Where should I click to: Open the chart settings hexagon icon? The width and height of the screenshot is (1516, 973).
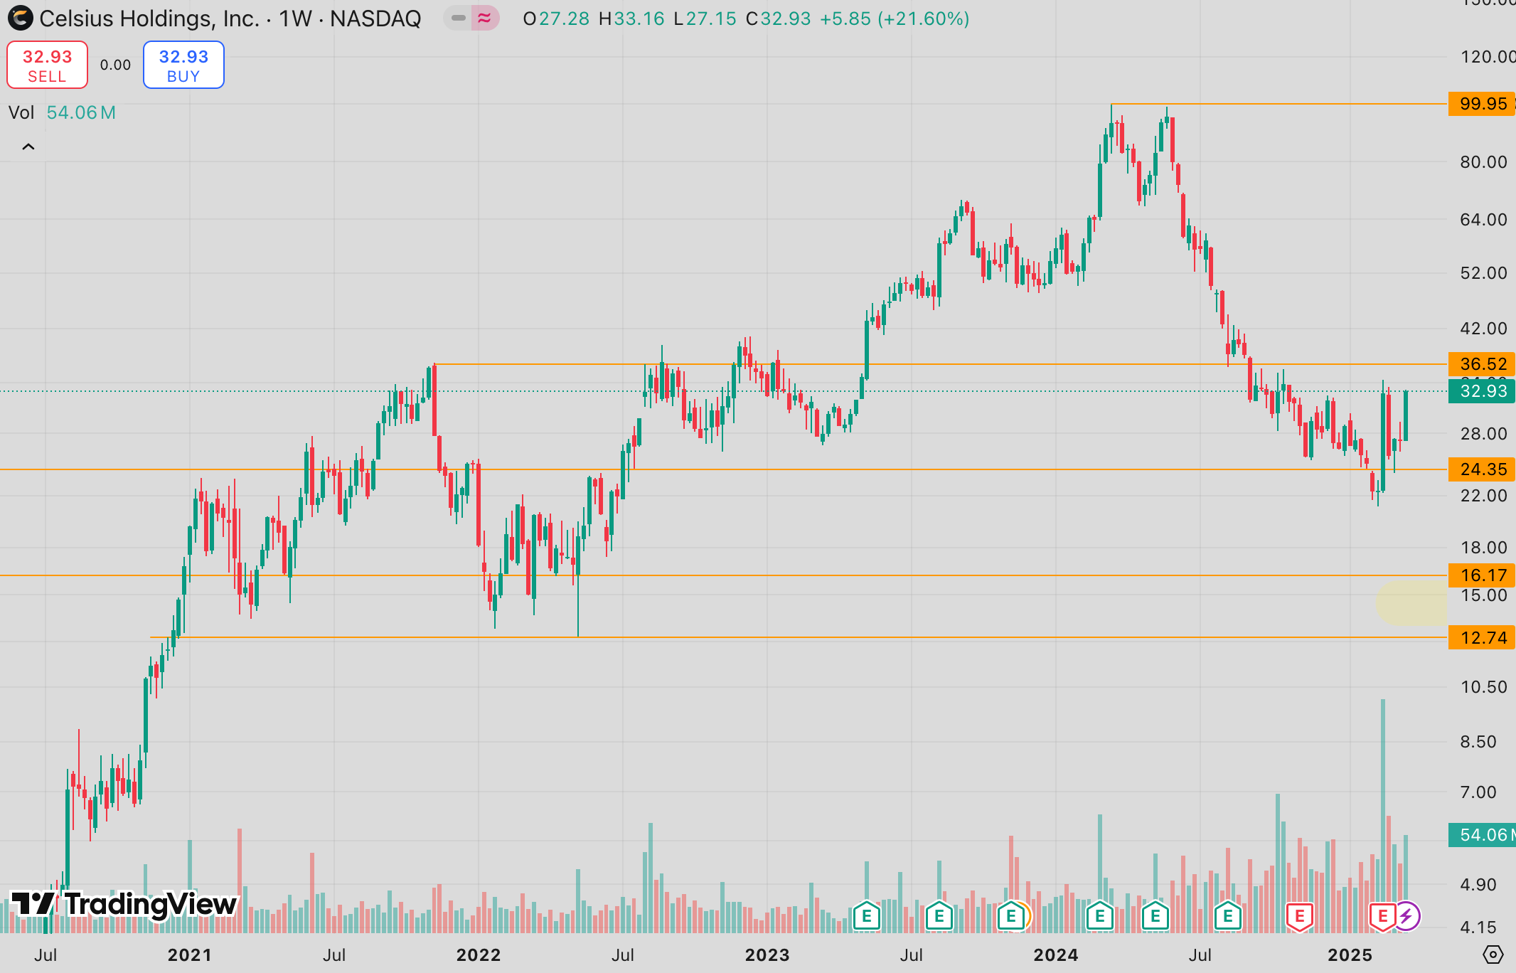tap(1493, 955)
